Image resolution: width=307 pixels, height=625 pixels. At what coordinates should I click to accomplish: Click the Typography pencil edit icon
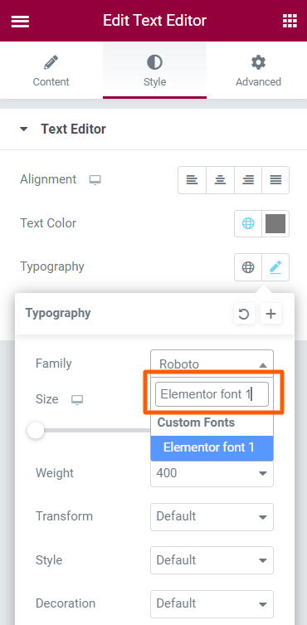click(x=275, y=267)
